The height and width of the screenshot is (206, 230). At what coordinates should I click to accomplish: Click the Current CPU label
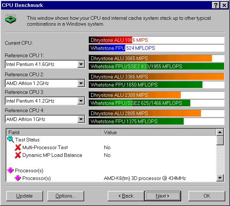pyautogui.click(x=19, y=43)
